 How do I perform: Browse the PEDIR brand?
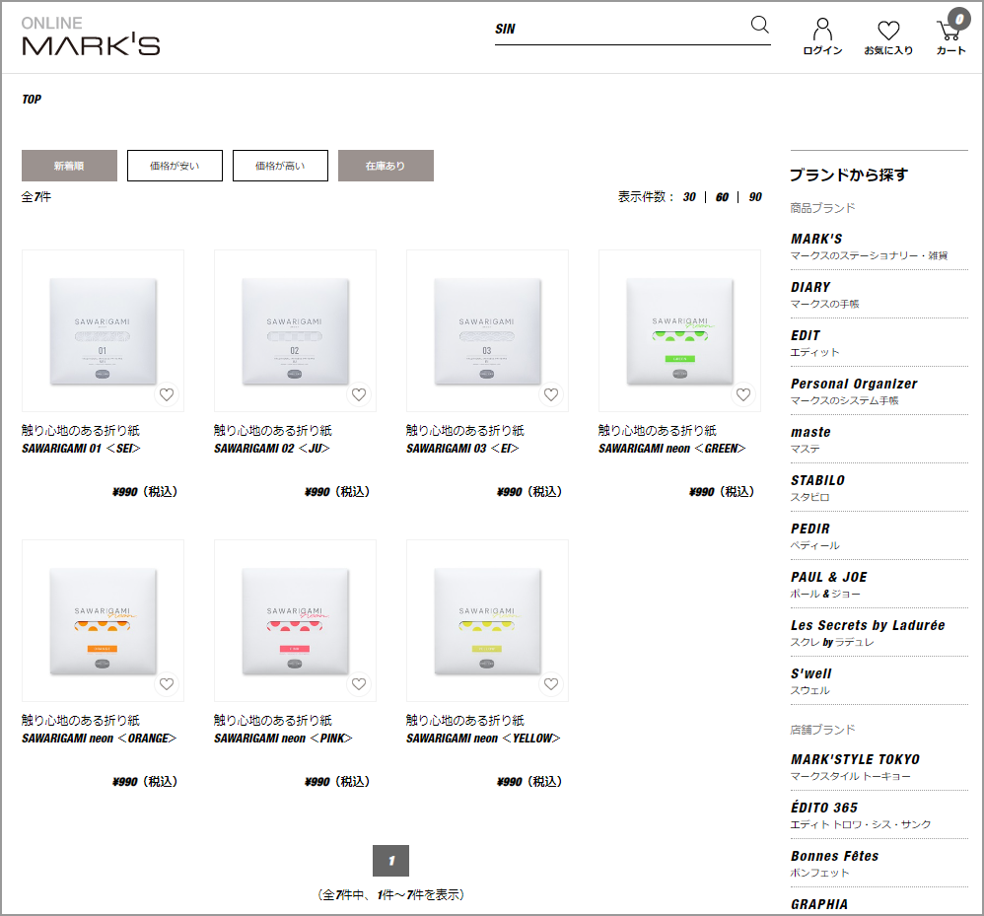point(879,535)
